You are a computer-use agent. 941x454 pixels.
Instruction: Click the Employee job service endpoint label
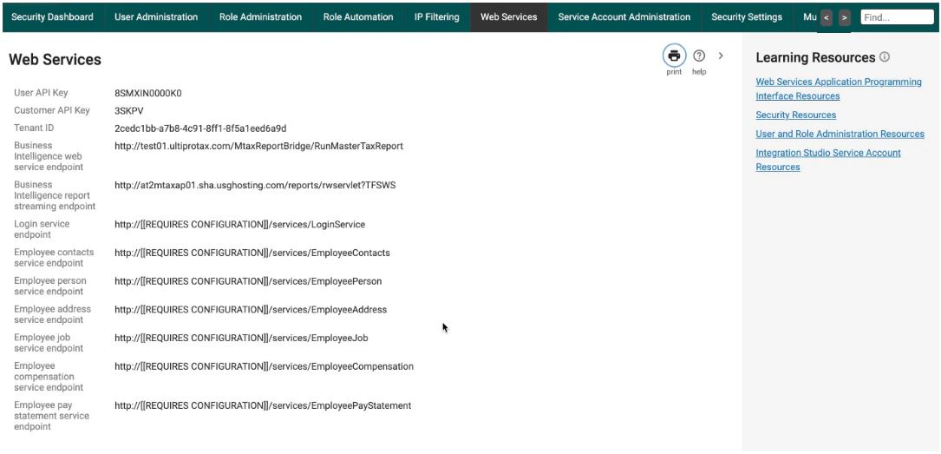[49, 343]
